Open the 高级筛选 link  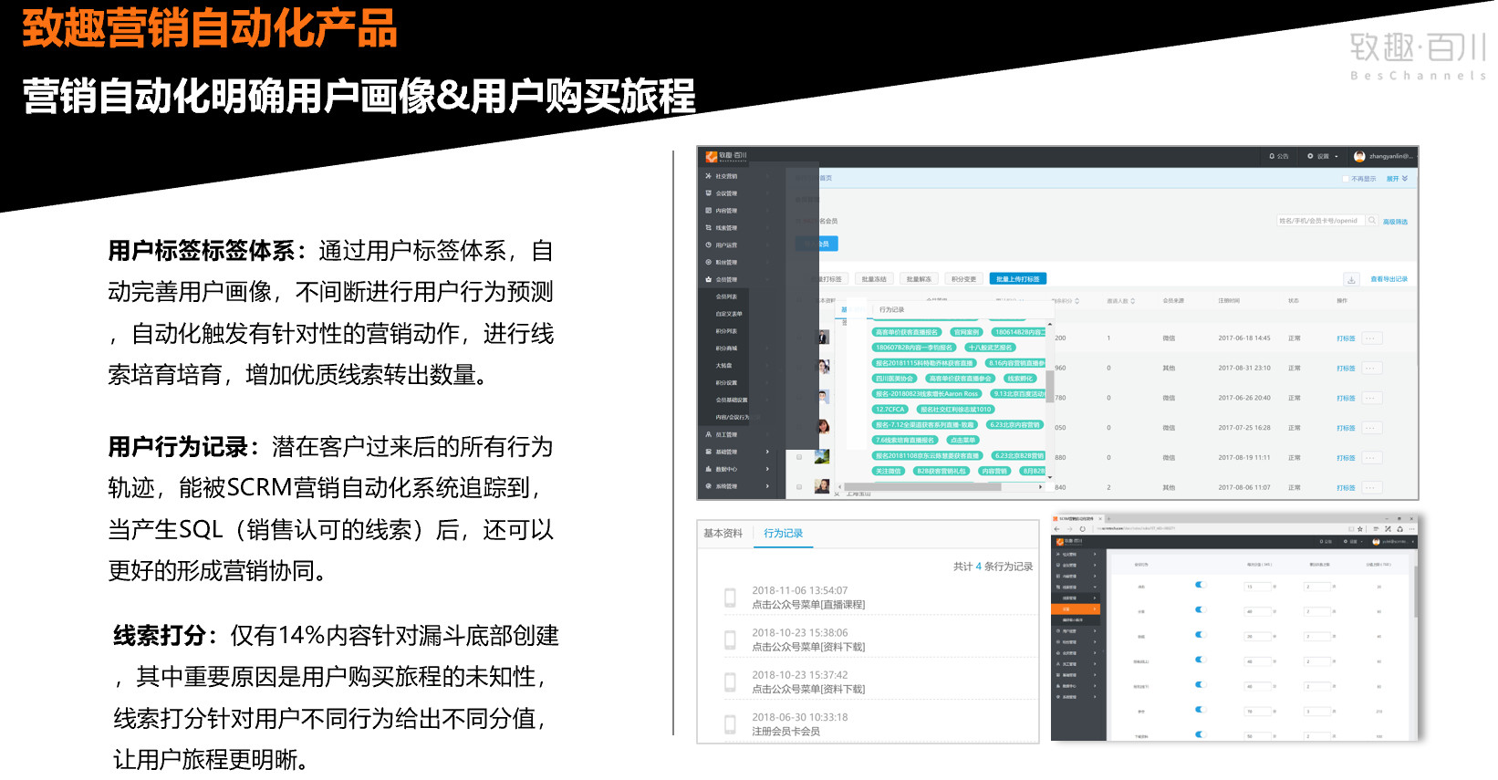(x=1396, y=222)
